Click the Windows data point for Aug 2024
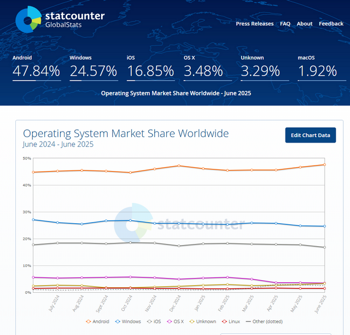The width and height of the screenshot is (350, 335). (82, 224)
